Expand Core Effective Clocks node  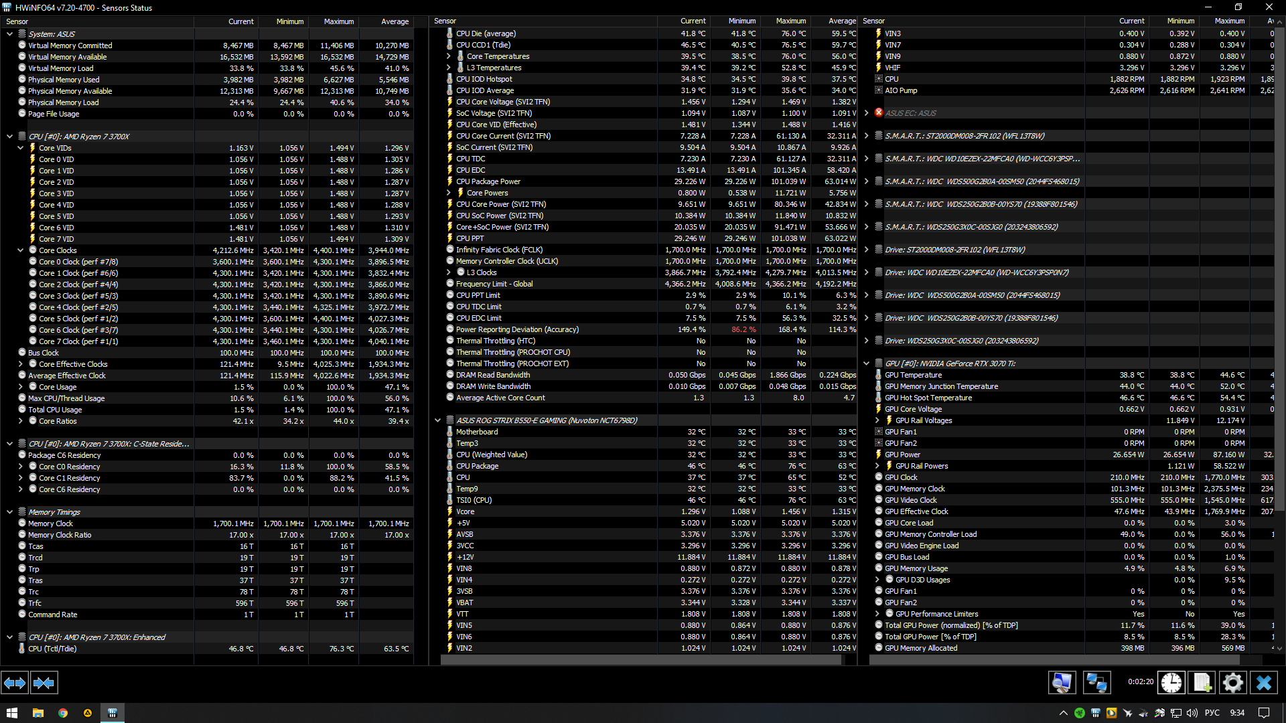[21, 364]
